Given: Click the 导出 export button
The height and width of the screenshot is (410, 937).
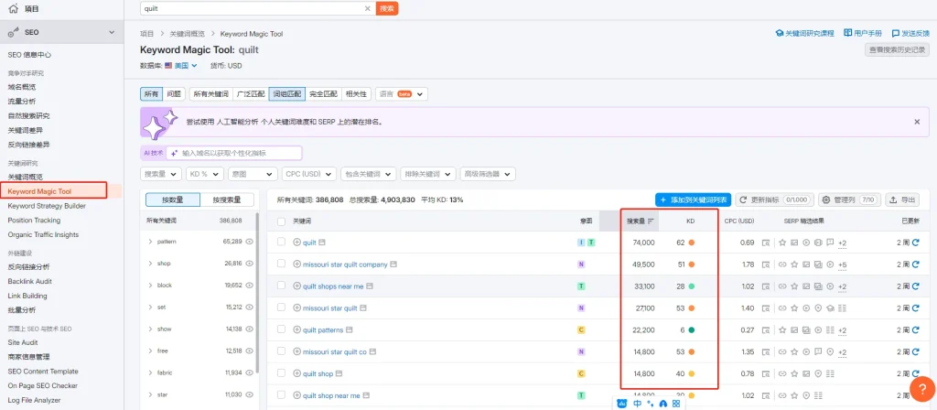Looking at the screenshot, I should pyautogui.click(x=902, y=200).
